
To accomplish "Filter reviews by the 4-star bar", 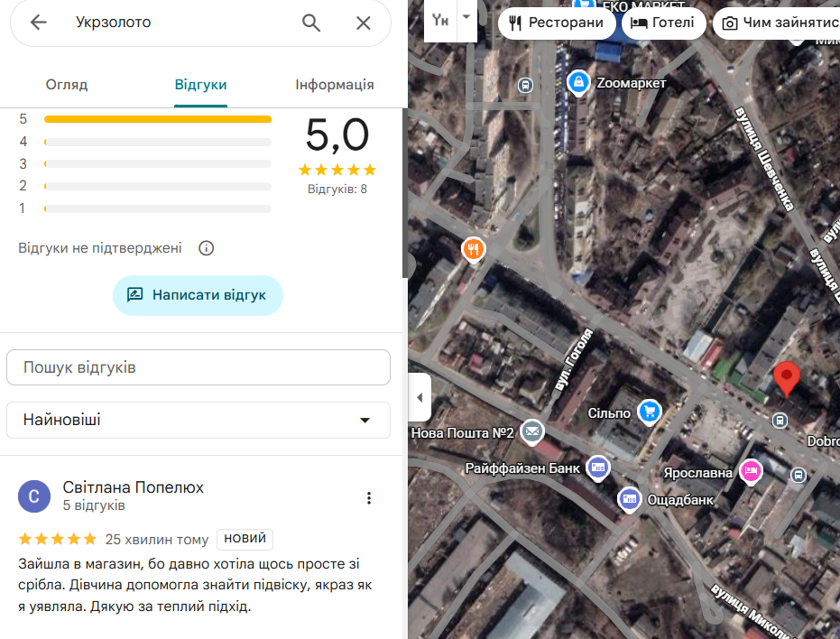I will pyautogui.click(x=158, y=142).
